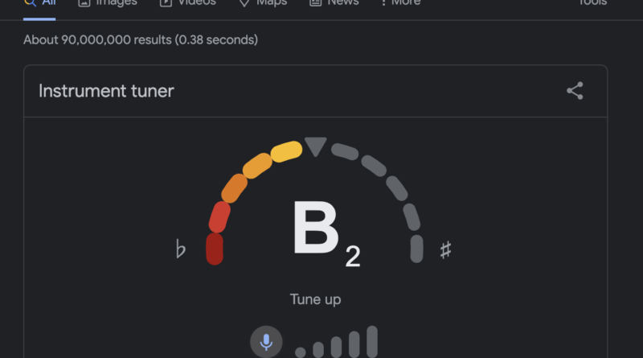Click the Instrument tuner title
Screen dimensions: 643x358
(x=106, y=91)
